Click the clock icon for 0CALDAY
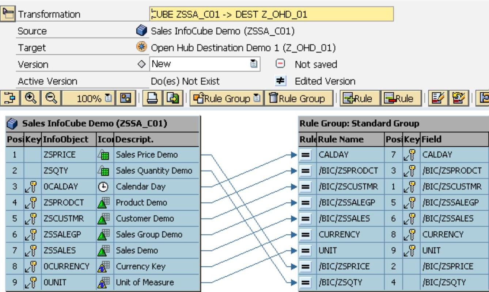Screen dimensions: 489x292 pyautogui.click(x=104, y=187)
